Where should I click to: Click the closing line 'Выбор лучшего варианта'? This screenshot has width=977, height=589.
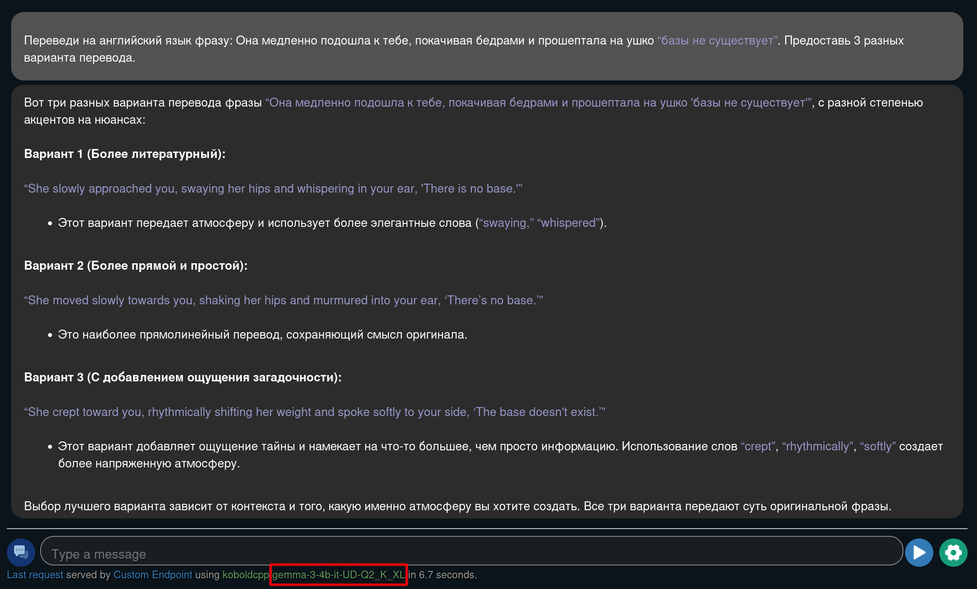[457, 506]
